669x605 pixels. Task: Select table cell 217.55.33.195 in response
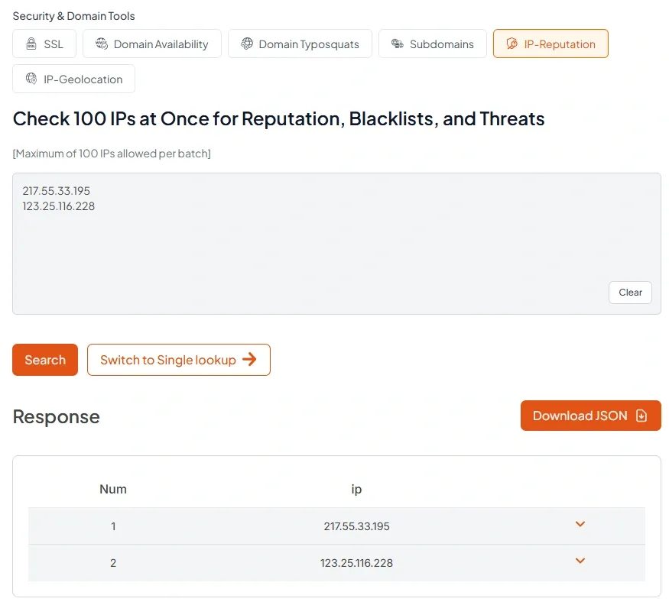(356, 526)
